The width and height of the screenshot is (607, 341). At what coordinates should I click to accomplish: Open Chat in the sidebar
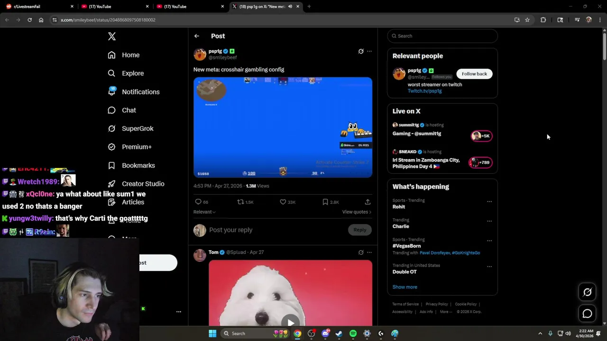pos(122,110)
